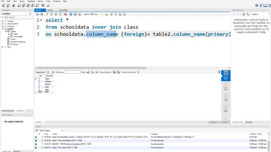Viewport: 271px width, 152px height.
Task: Click the Filter objects search field
Action: (x=18, y=17)
